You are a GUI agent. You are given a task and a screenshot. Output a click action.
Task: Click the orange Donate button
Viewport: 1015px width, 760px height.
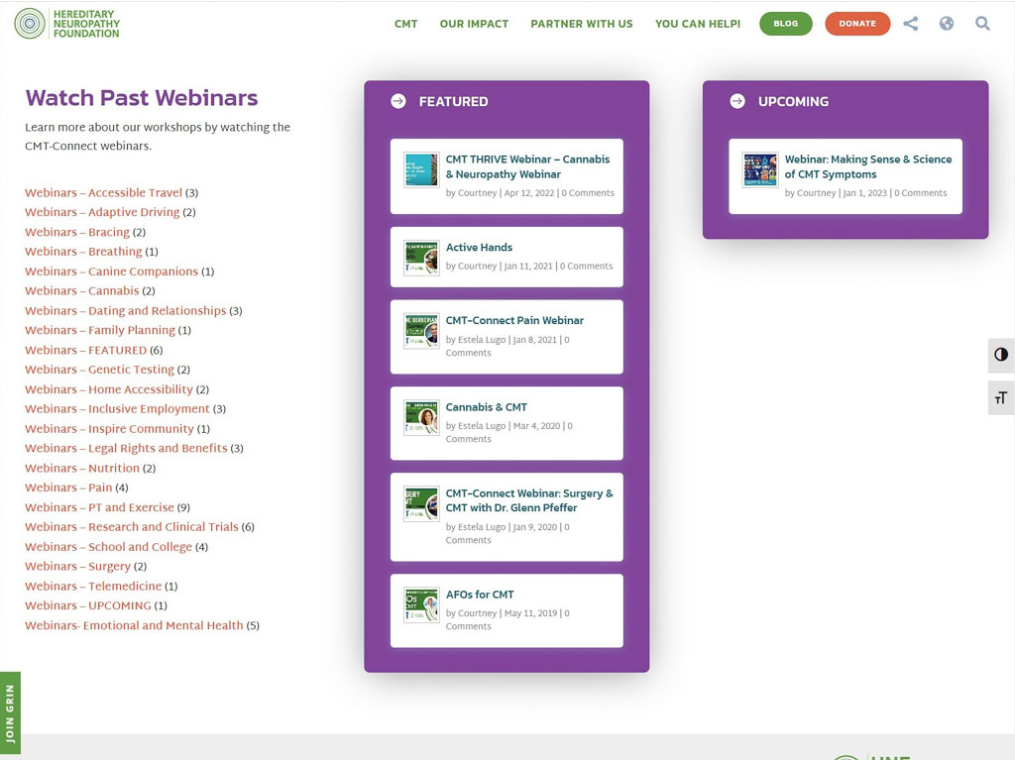click(857, 24)
